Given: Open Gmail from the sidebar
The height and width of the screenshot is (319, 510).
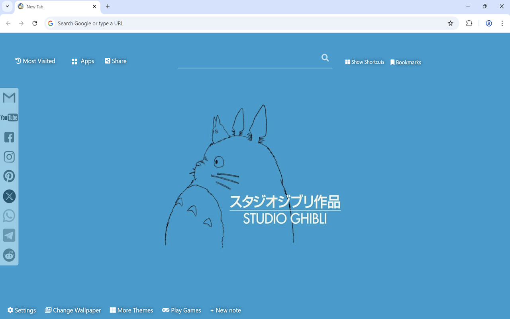Looking at the screenshot, I should tap(9, 97).
